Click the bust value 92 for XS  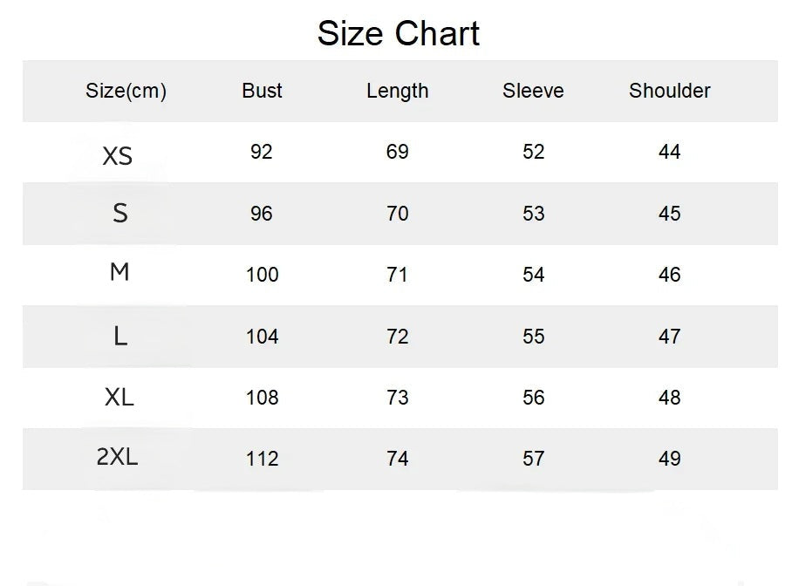[x=261, y=153]
